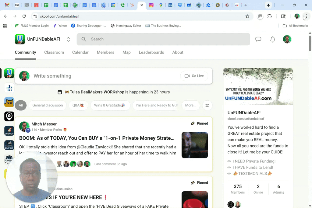Open the BOOM: As of TODAY pinned post

tap(97, 138)
